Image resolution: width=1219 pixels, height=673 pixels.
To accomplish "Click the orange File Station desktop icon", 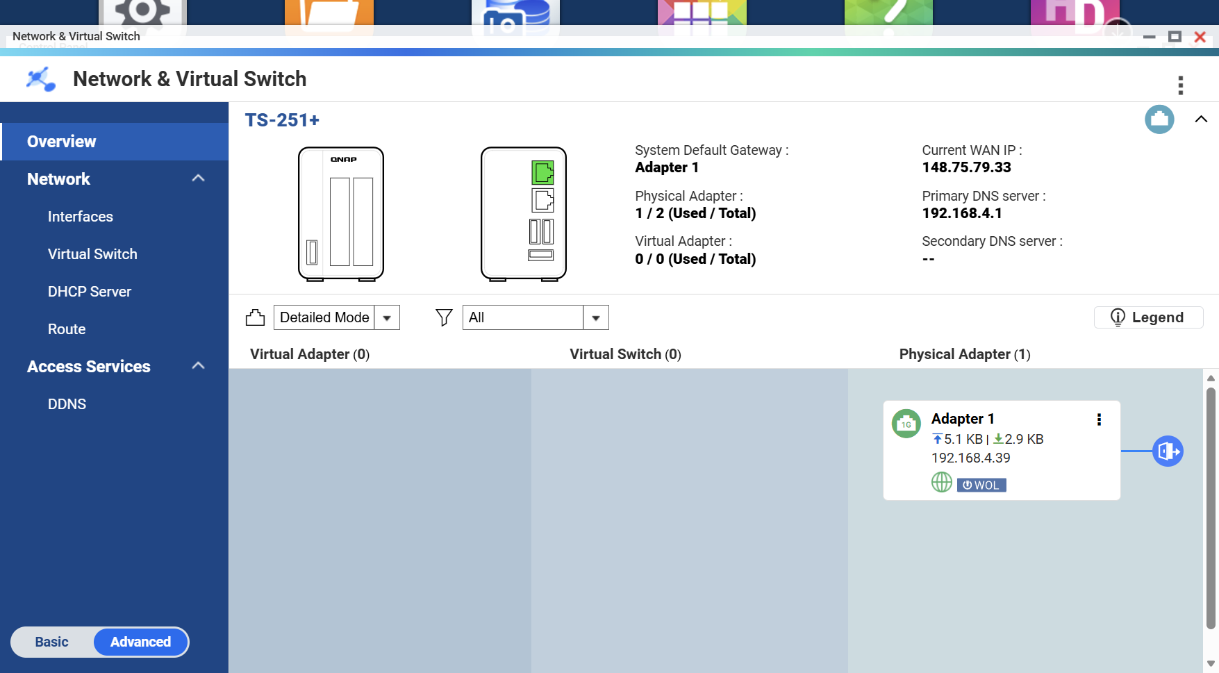I will click(x=329, y=13).
